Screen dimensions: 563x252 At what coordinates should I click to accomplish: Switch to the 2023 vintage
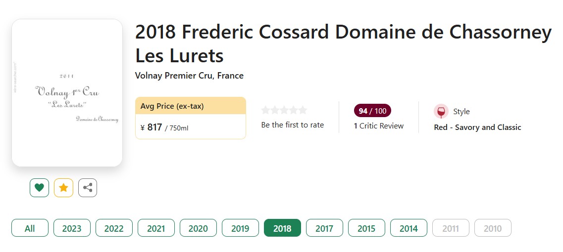click(x=72, y=228)
